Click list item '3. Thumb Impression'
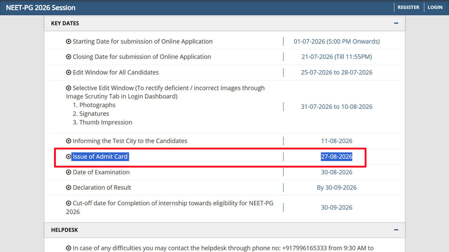The height and width of the screenshot is (252, 449). coord(102,122)
